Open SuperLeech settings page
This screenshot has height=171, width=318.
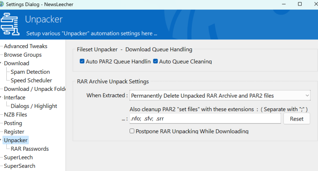18,158
